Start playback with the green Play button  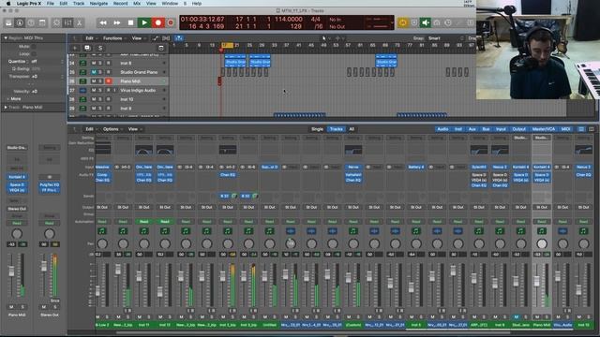pos(144,22)
